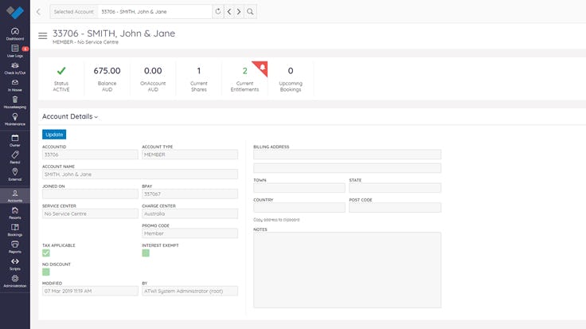Viewport: 586px width, 329px height.
Task: Open the 675.00 Balance AUD tile
Action: click(x=107, y=79)
